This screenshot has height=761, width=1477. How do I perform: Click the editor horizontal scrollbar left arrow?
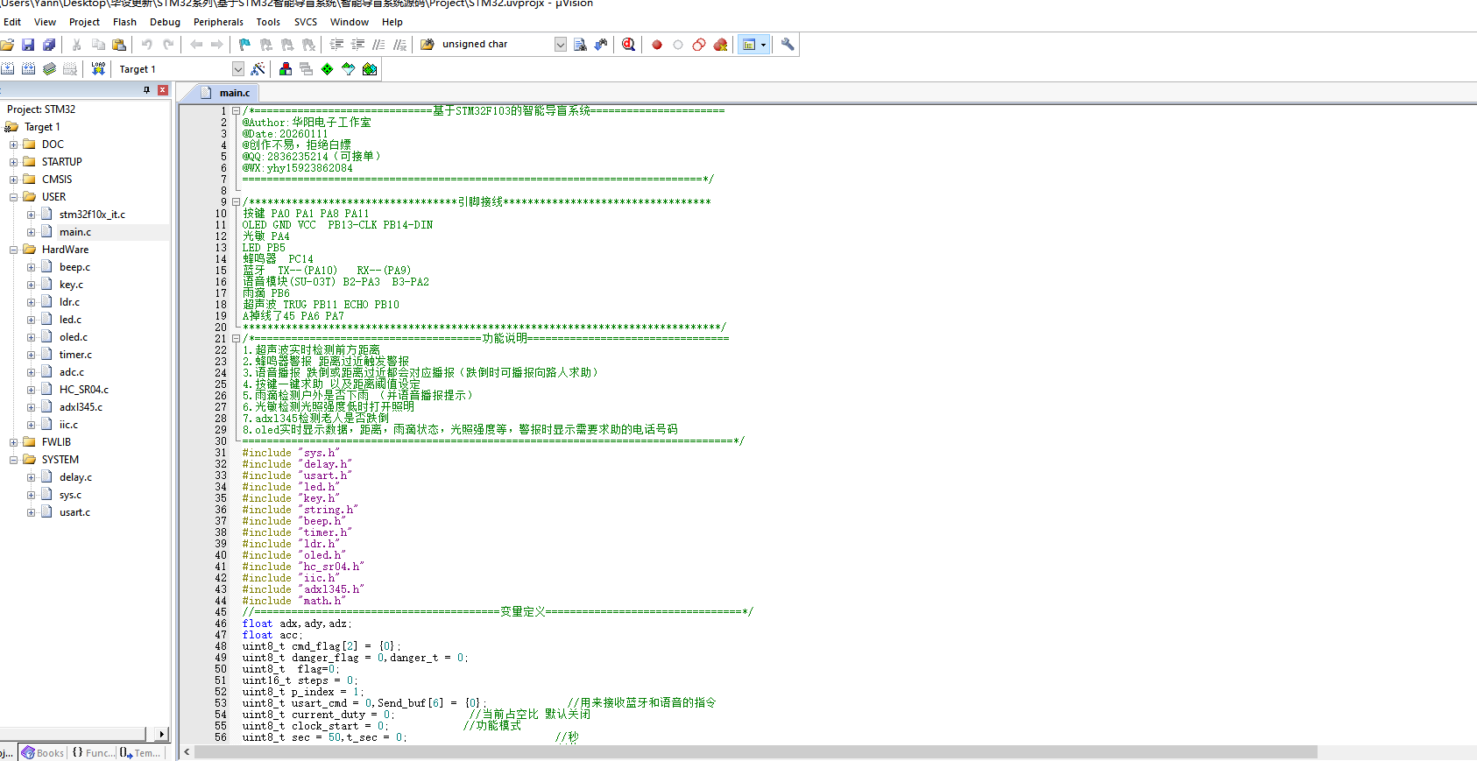[187, 752]
